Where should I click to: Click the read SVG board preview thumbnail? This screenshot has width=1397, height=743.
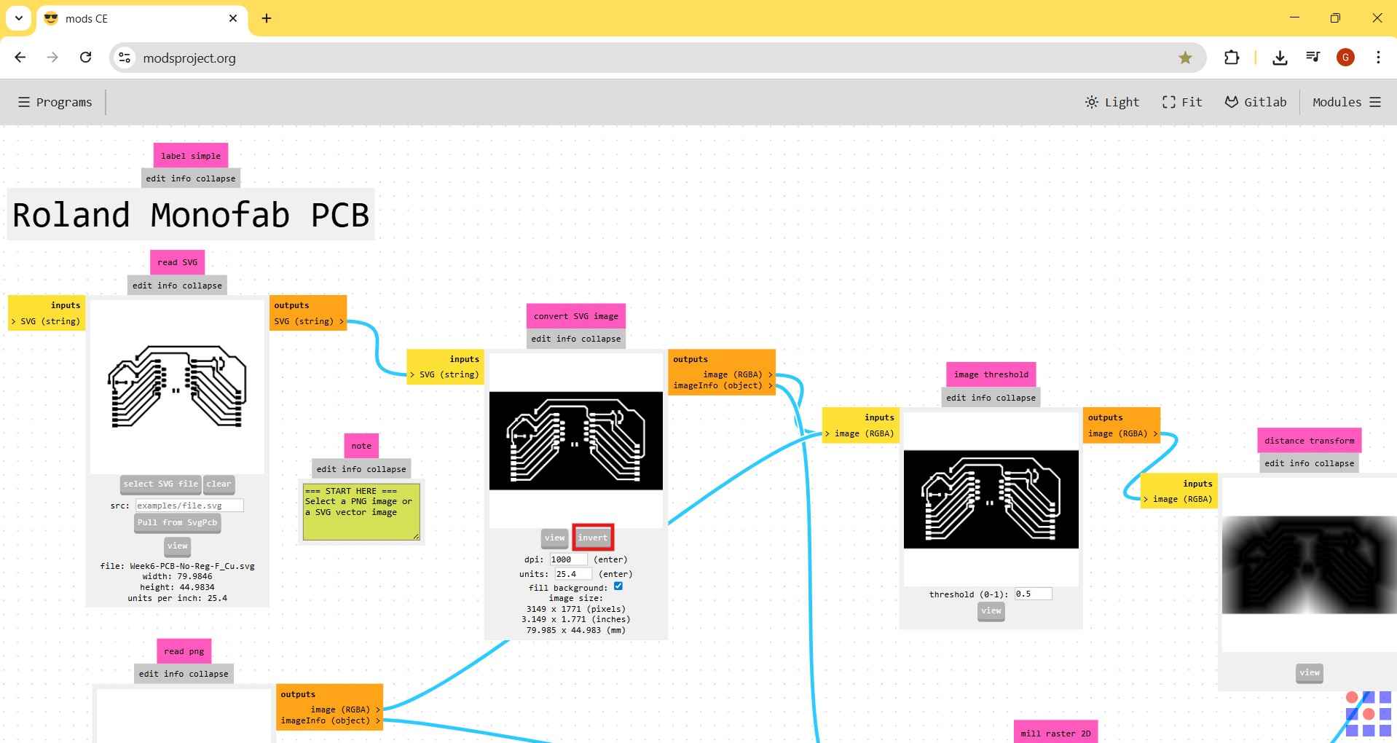(177, 387)
